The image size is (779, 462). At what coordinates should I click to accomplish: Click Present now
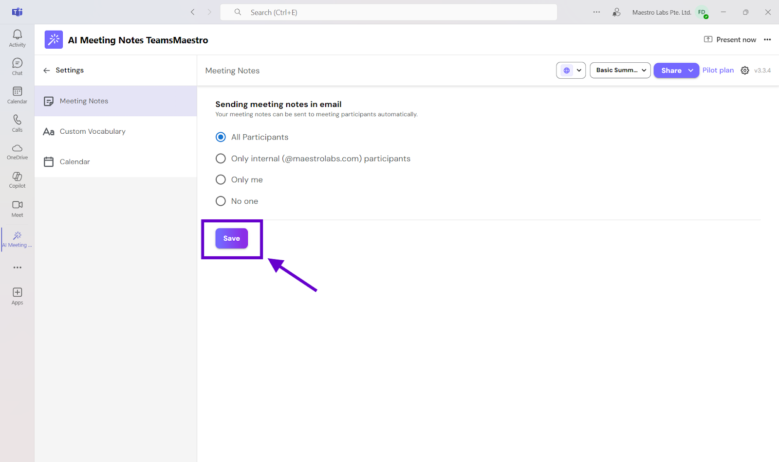[730, 40]
